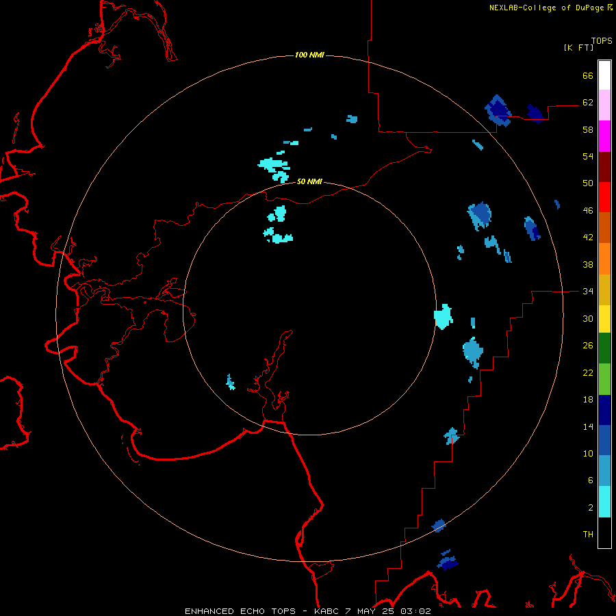Screen dimensions: 616x616
Task: Select the "KABC" radar site identifier
Action: pos(328,611)
